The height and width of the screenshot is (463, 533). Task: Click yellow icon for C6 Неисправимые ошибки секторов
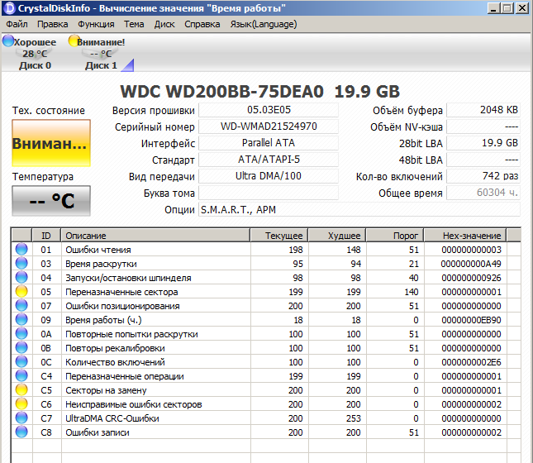tap(21, 403)
